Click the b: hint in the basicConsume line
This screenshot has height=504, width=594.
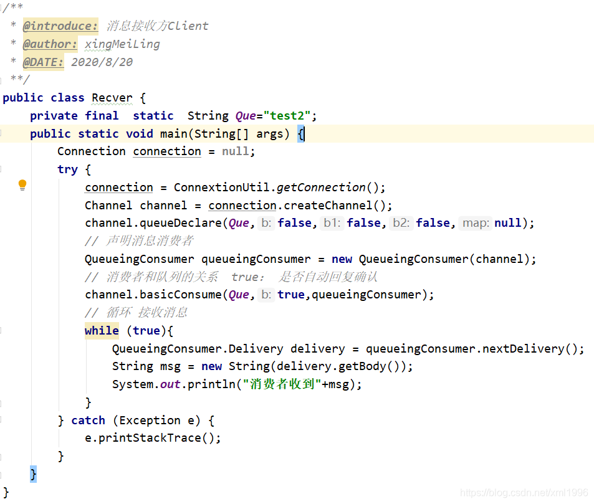(266, 295)
